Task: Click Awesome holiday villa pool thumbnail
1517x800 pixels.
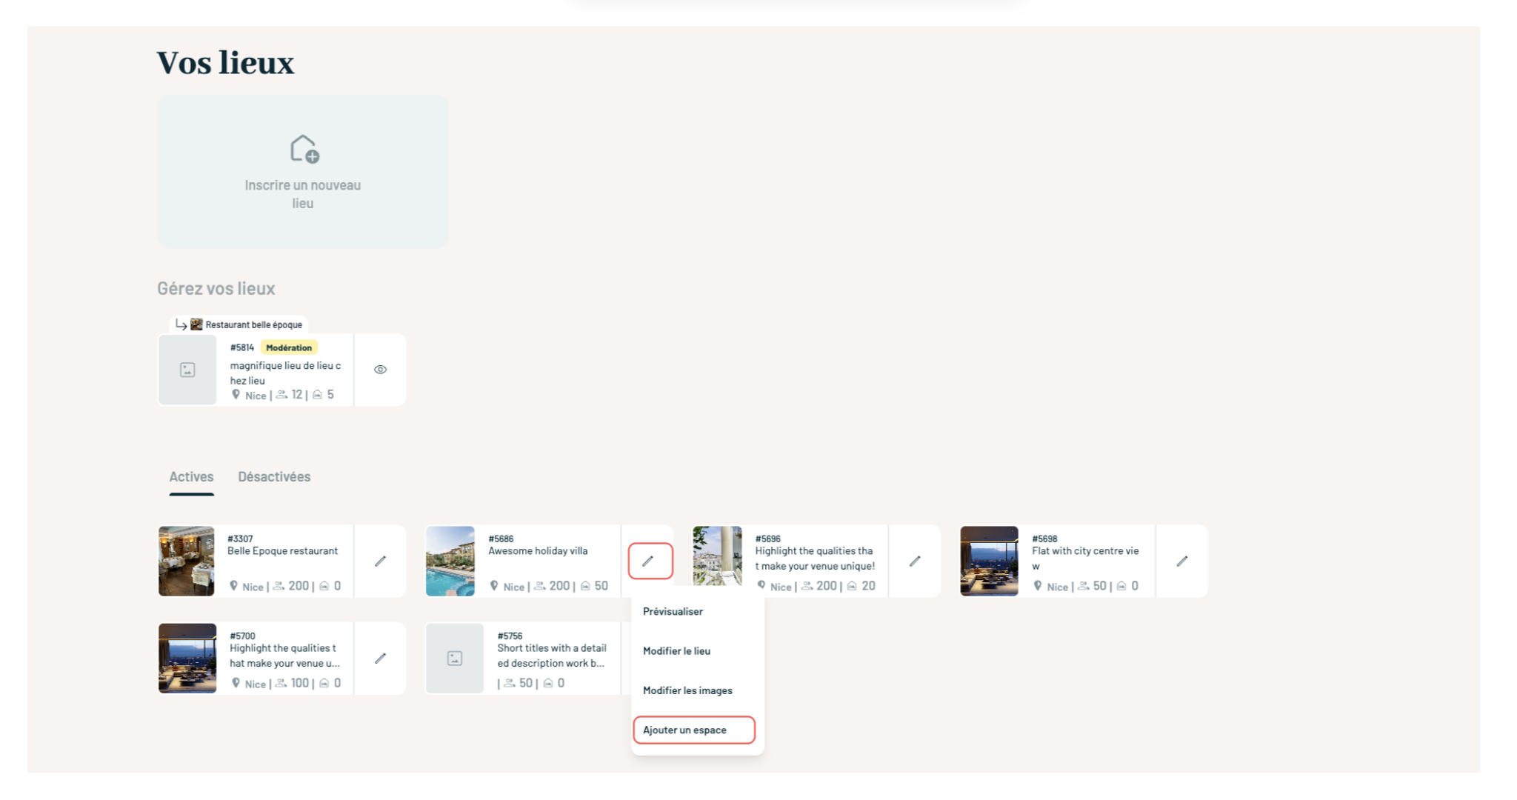Action: tap(450, 561)
